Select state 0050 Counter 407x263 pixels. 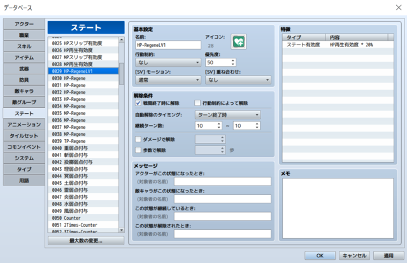click(83, 218)
